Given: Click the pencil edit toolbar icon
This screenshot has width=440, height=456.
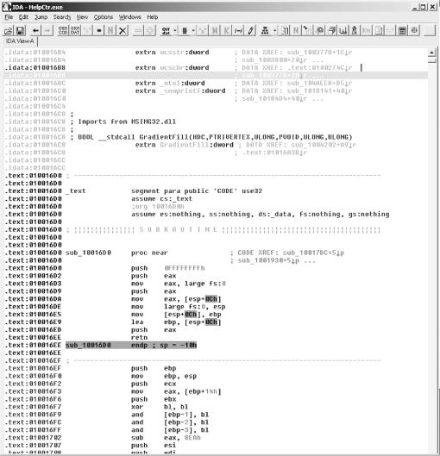Looking at the screenshot, I should pos(250,30).
